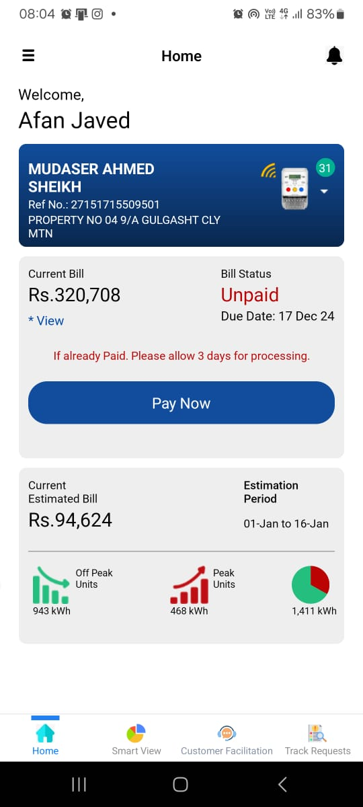Open the Track Requests tab
This screenshot has height=807, width=363.
pyautogui.click(x=317, y=740)
